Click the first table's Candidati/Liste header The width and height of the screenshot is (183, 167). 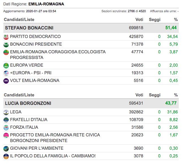point(19,20)
